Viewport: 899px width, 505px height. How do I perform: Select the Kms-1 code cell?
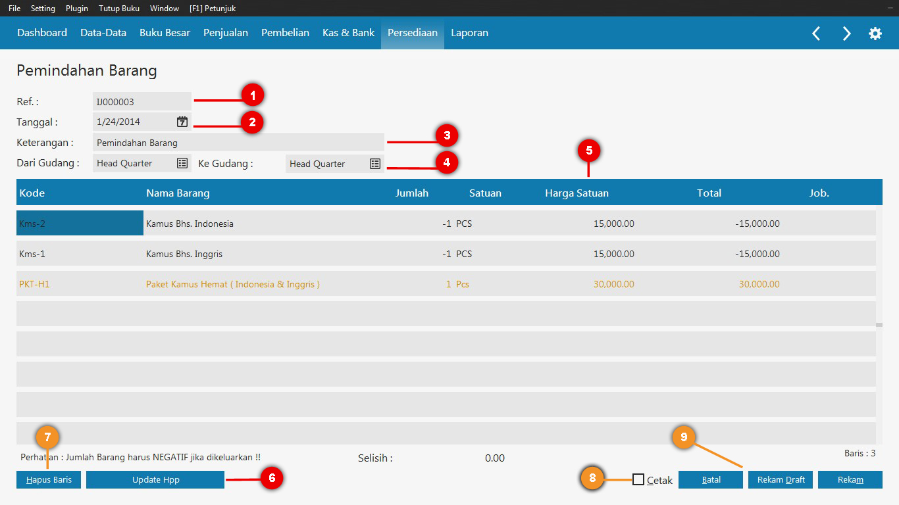click(x=80, y=253)
